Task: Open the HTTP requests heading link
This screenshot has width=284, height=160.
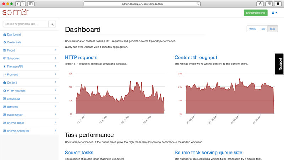Action: coord(81,57)
